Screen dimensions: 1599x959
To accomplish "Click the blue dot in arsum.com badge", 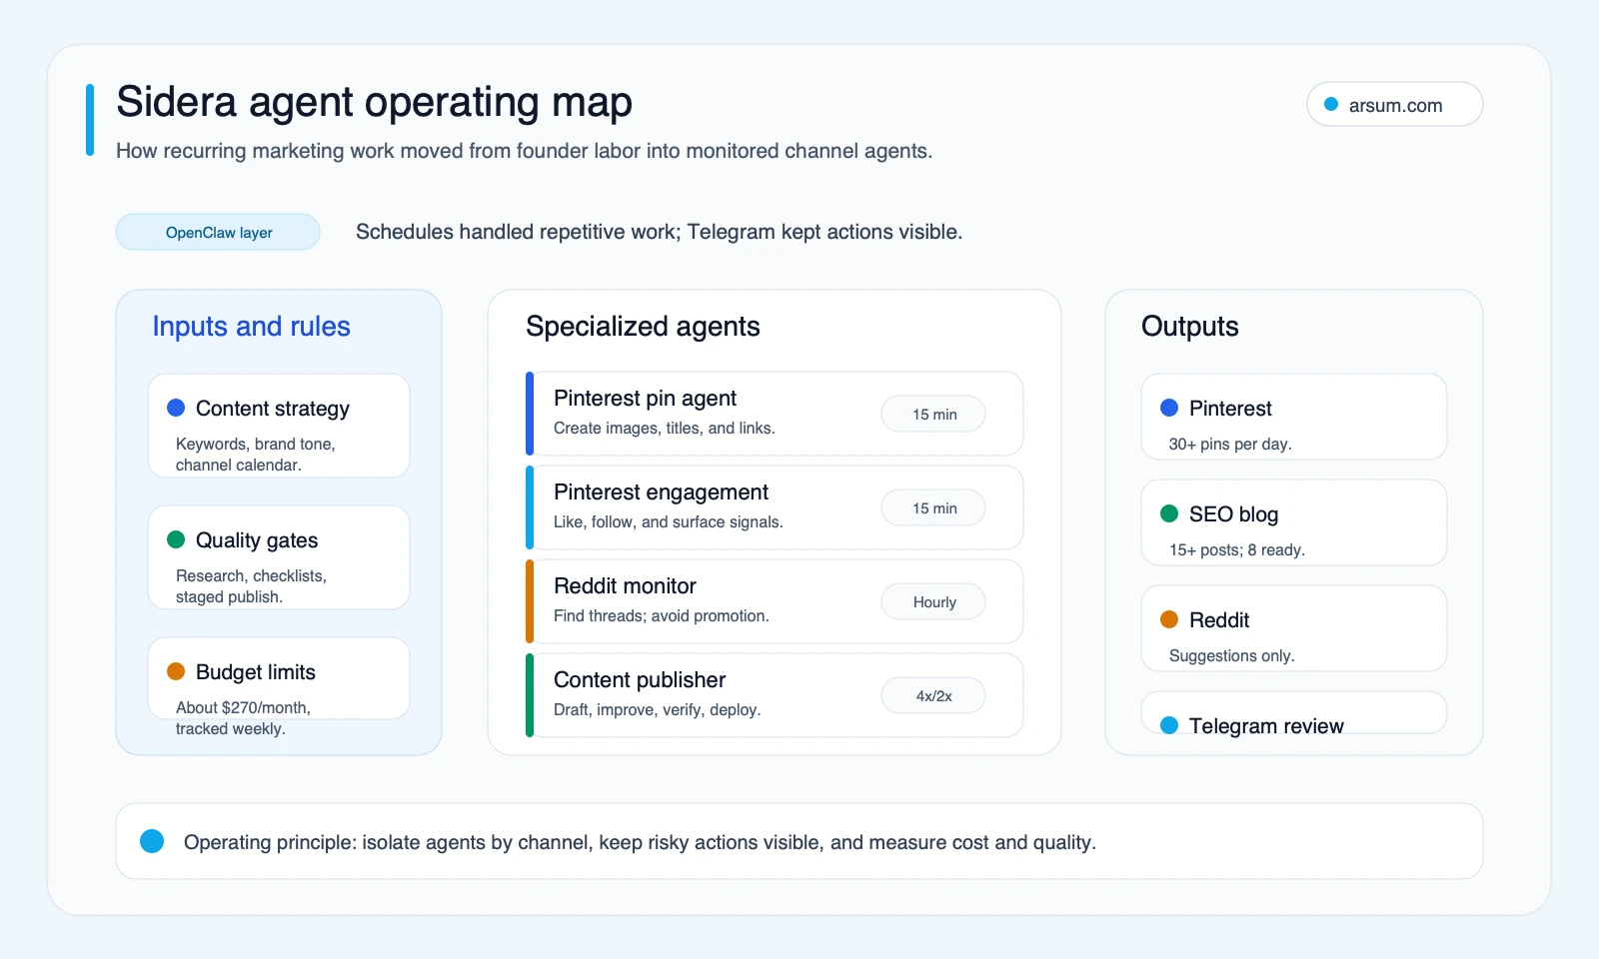I will click(1331, 104).
